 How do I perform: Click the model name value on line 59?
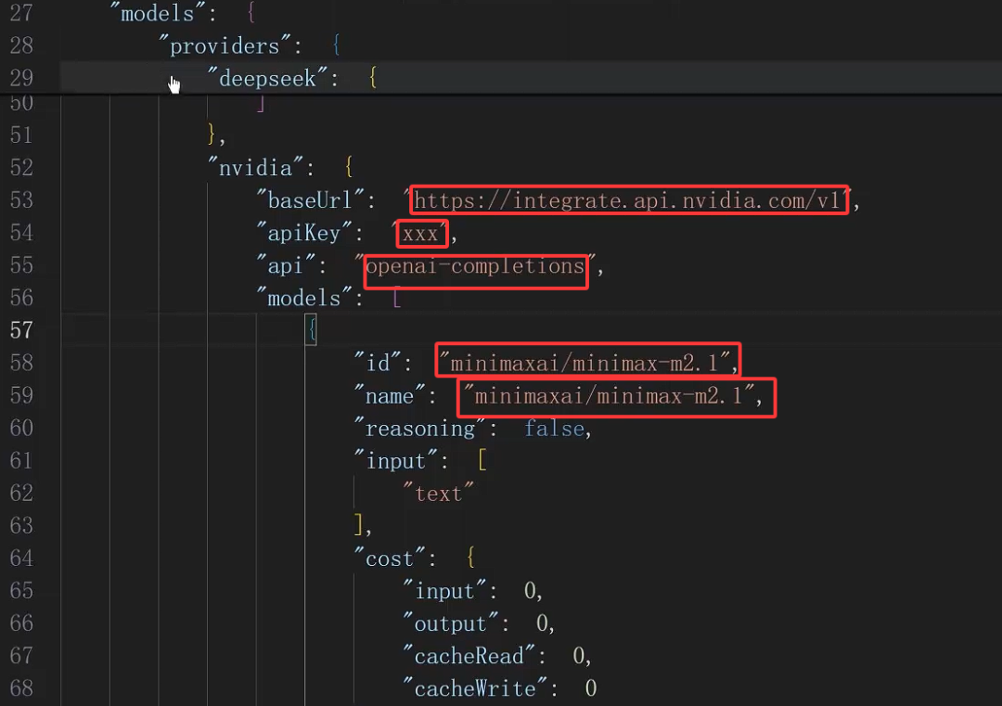[x=612, y=396]
